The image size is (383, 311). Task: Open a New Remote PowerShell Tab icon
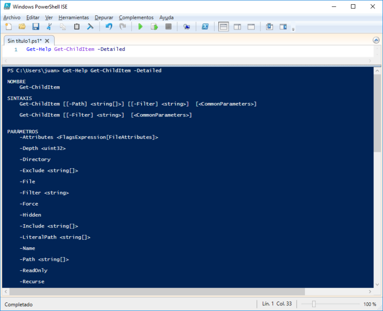coord(186,26)
